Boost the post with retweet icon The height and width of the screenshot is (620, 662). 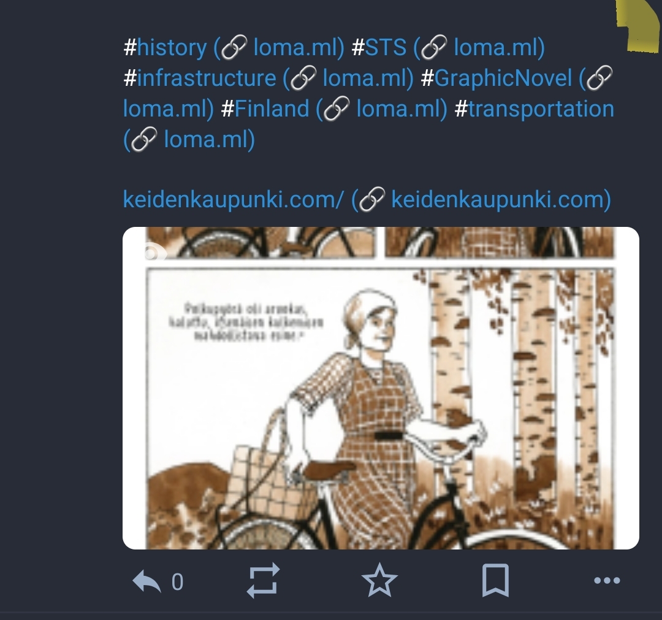click(263, 581)
